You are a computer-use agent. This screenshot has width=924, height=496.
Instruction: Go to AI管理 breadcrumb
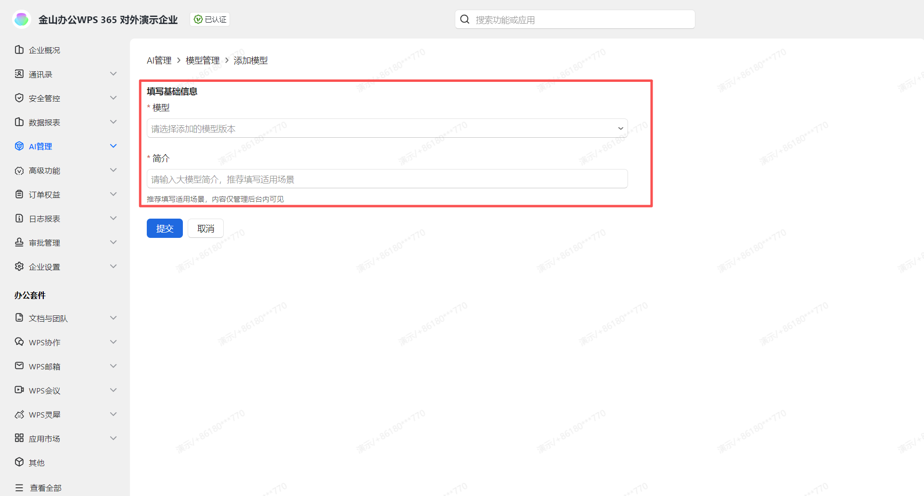click(159, 60)
